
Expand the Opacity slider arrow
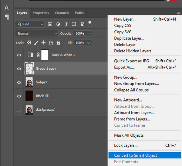[89, 34]
